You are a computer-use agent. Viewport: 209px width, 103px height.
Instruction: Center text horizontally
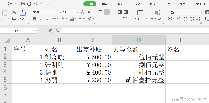[107, 19]
